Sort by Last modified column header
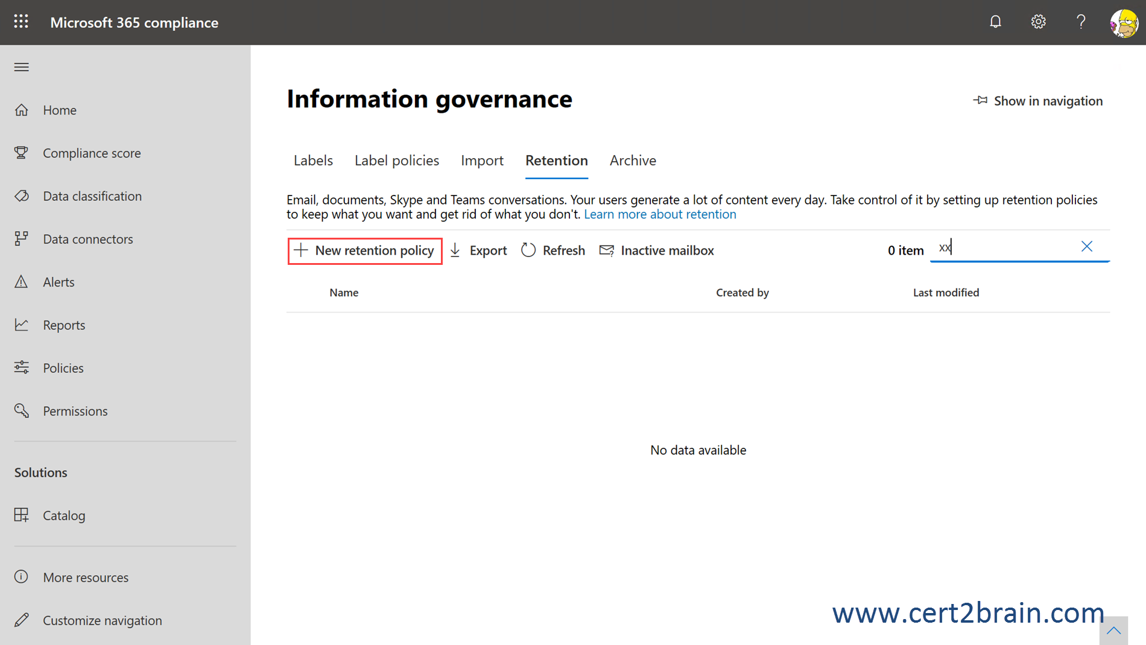 pyautogui.click(x=946, y=293)
